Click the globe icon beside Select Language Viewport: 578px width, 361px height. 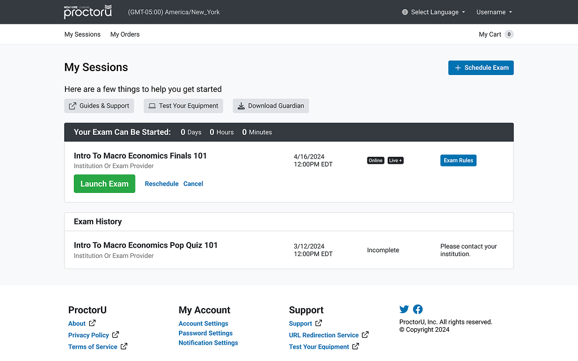pos(405,12)
